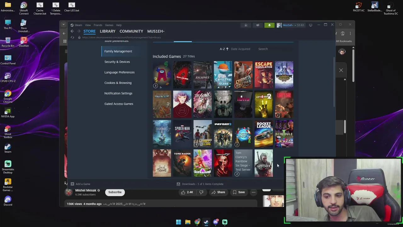
Task: Subscribe to Mishel Mesak channel
Action: click(115, 192)
